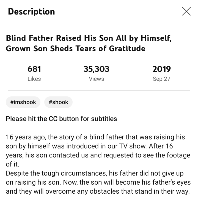198x198 pixels.
Task: Tap the 2019 upload year
Action: point(162,69)
